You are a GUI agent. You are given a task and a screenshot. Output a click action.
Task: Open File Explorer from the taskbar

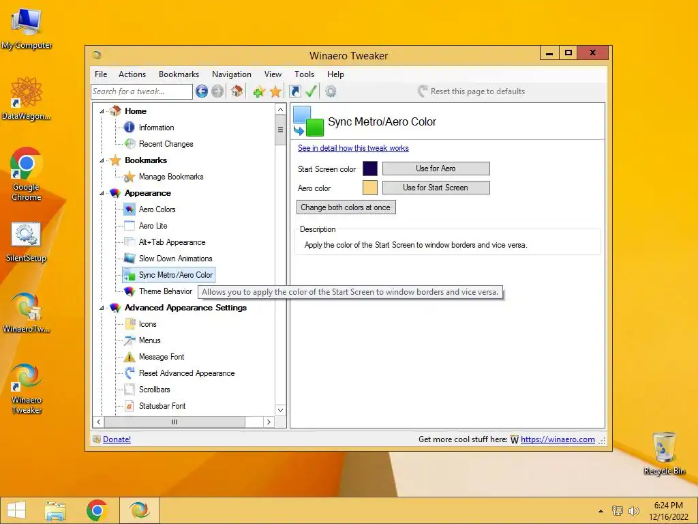click(55, 510)
